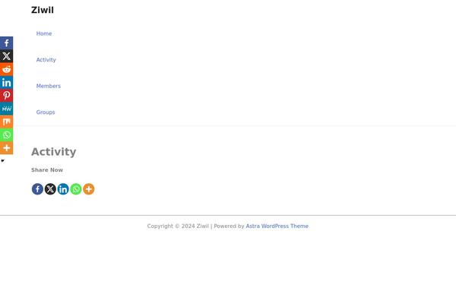Click the Ziwil site title
Image resolution: width=456 pixels, height=304 pixels.
pos(43,11)
